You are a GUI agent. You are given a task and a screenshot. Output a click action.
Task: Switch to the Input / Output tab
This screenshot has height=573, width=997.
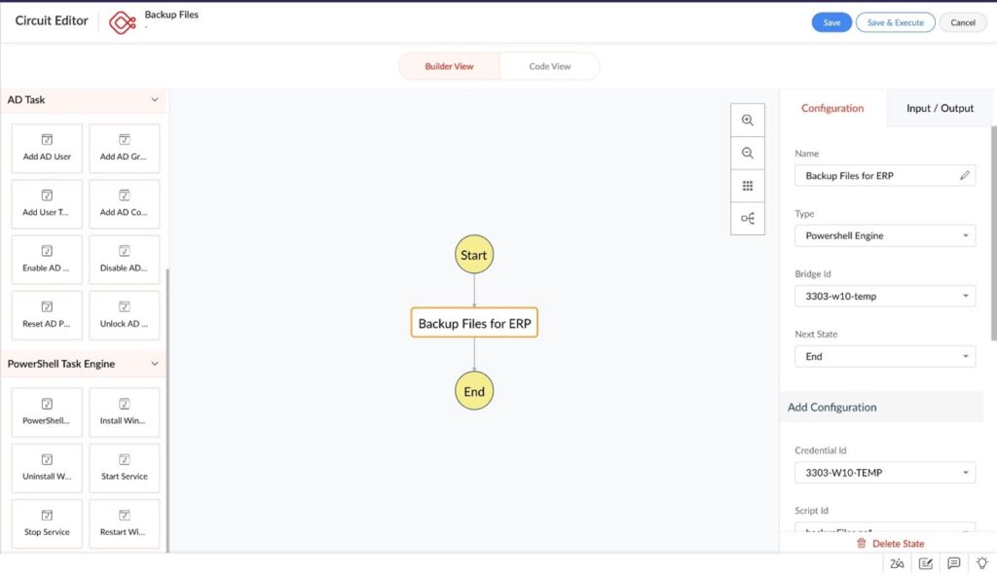click(940, 108)
